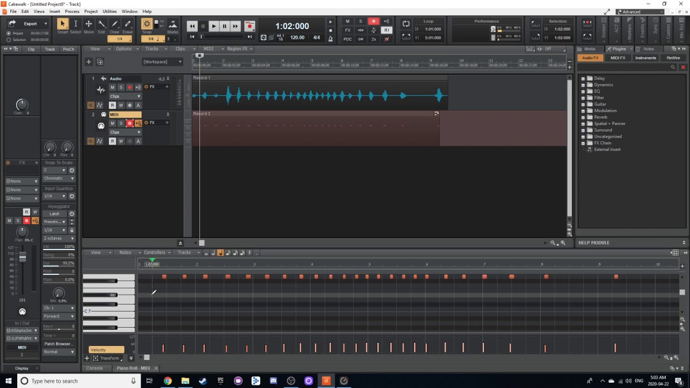Open the Insert menu

point(55,11)
